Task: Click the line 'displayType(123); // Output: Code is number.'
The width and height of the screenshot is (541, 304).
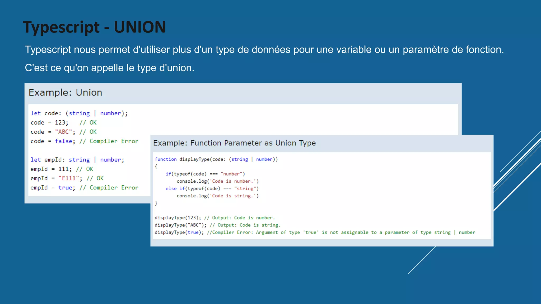Action: click(x=215, y=218)
